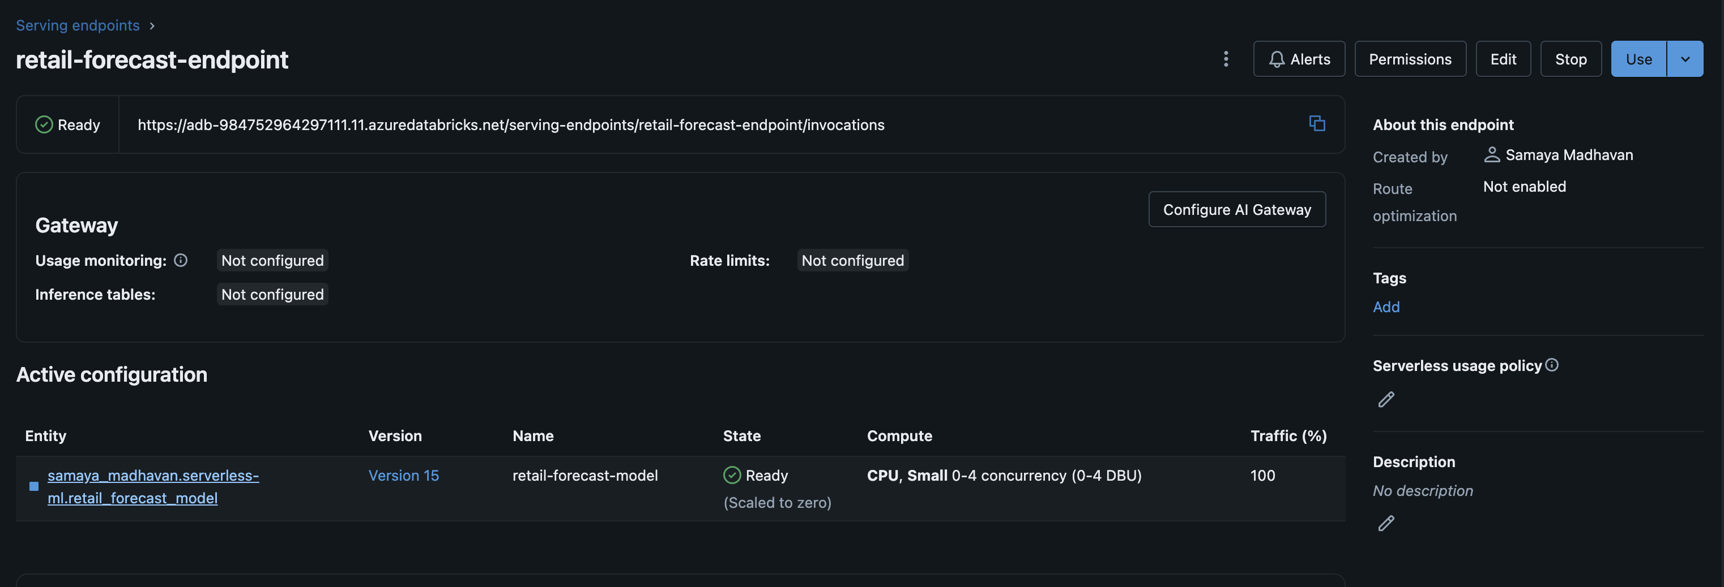Click pencil icon under Serverless usage policy
1724x587 pixels.
[1386, 399]
